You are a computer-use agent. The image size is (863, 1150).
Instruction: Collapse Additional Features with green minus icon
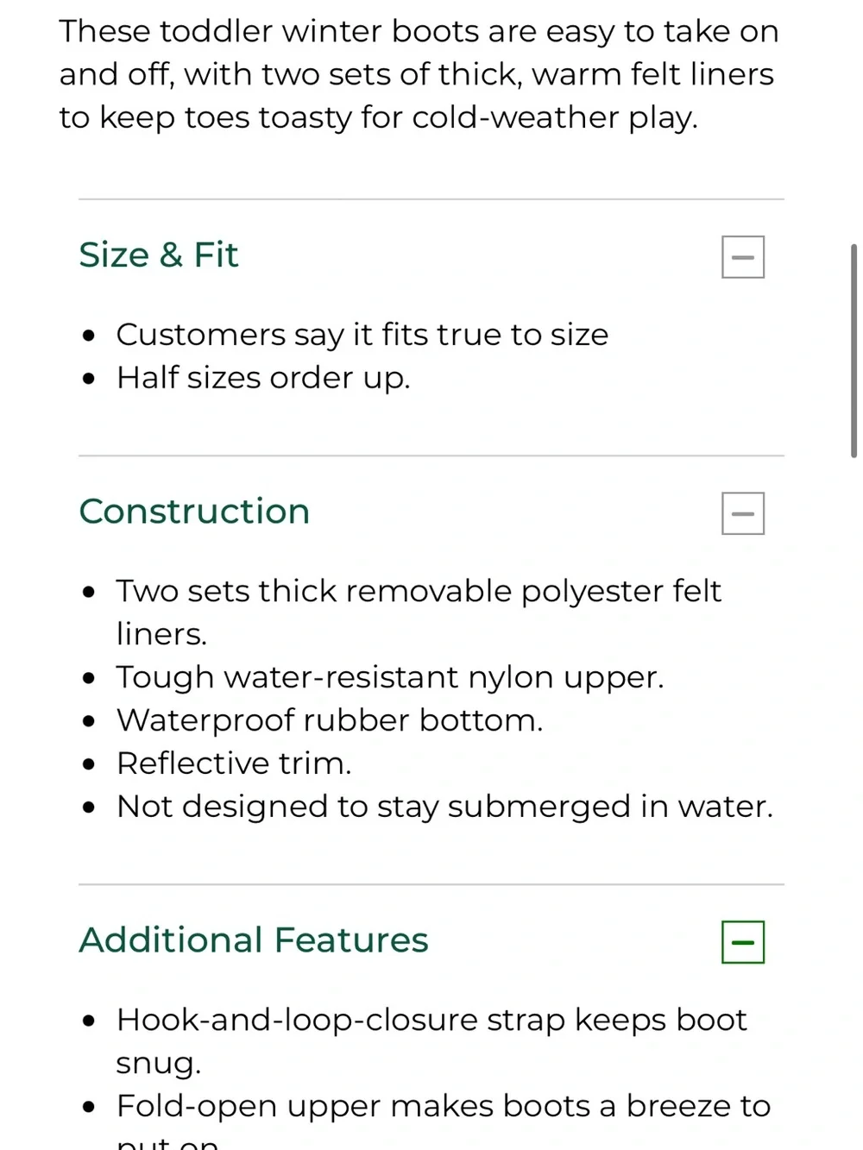pos(743,942)
